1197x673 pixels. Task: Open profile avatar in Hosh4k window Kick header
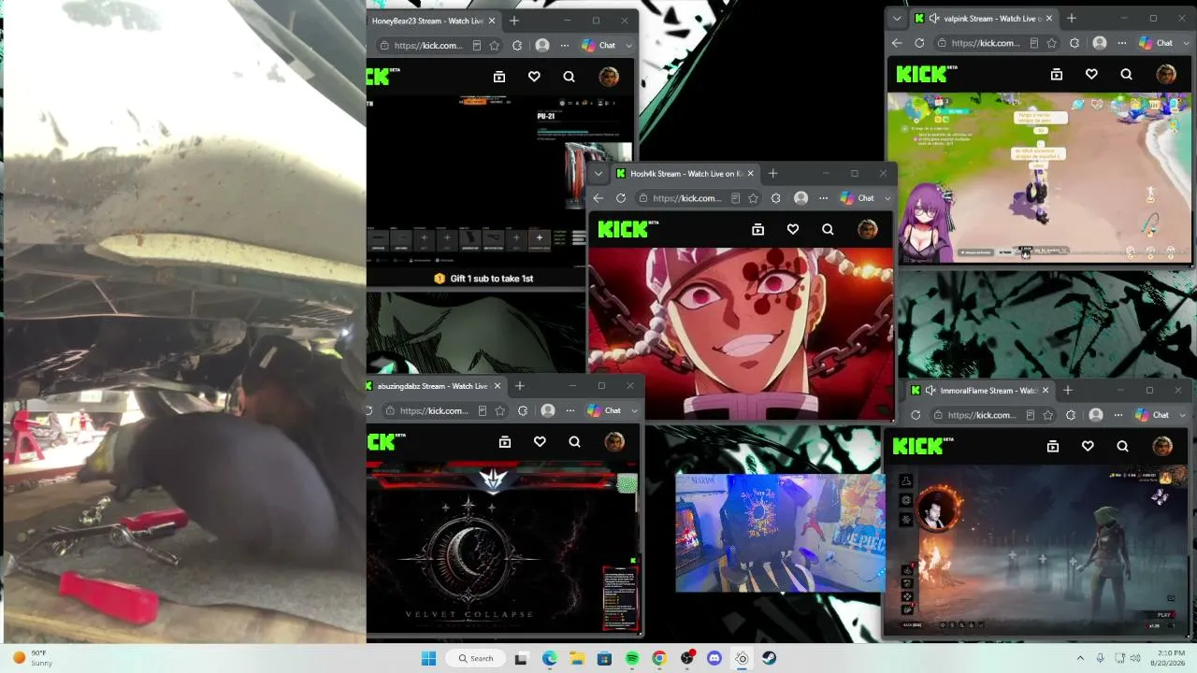click(x=868, y=229)
